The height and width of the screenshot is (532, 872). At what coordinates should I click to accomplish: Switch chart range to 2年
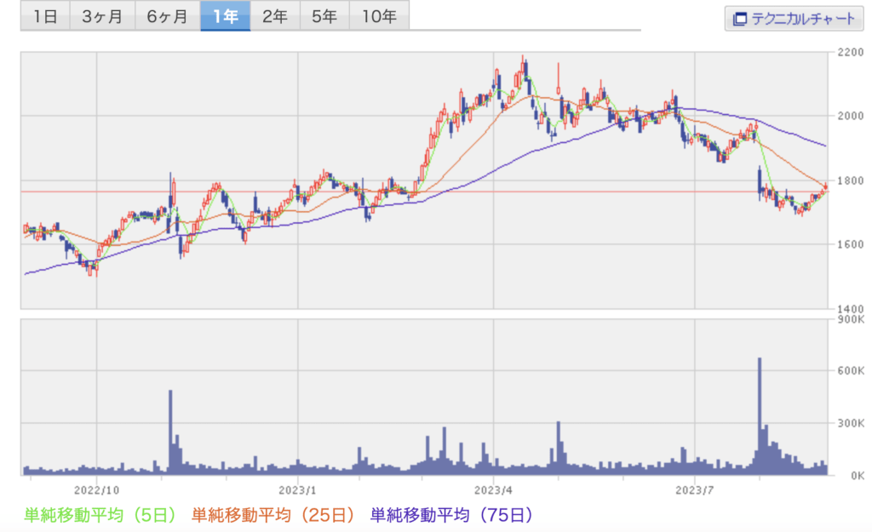click(x=275, y=16)
